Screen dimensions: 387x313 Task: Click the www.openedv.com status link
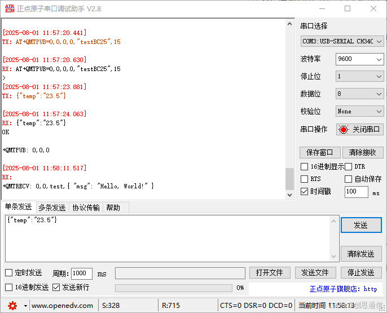click(x=62, y=306)
